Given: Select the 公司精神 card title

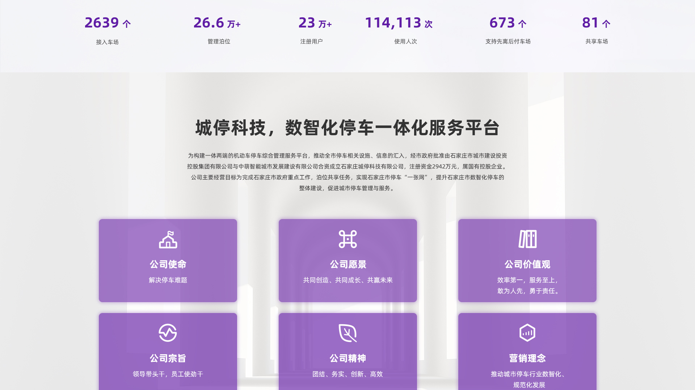Looking at the screenshot, I should click(348, 359).
